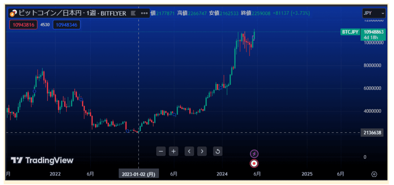Click the 2023-01-02 date label on time axis
The width and height of the screenshot is (394, 185).
139,174
